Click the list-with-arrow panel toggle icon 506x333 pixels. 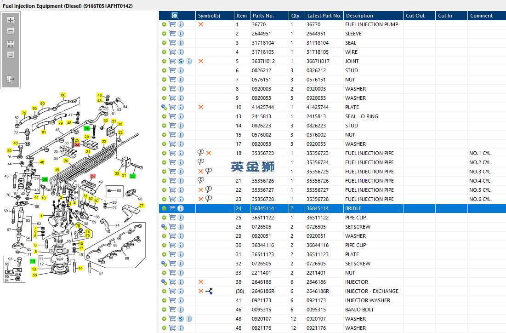(11, 79)
